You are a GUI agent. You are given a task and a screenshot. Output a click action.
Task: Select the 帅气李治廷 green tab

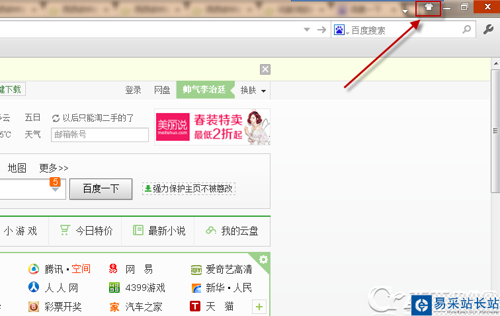205,90
